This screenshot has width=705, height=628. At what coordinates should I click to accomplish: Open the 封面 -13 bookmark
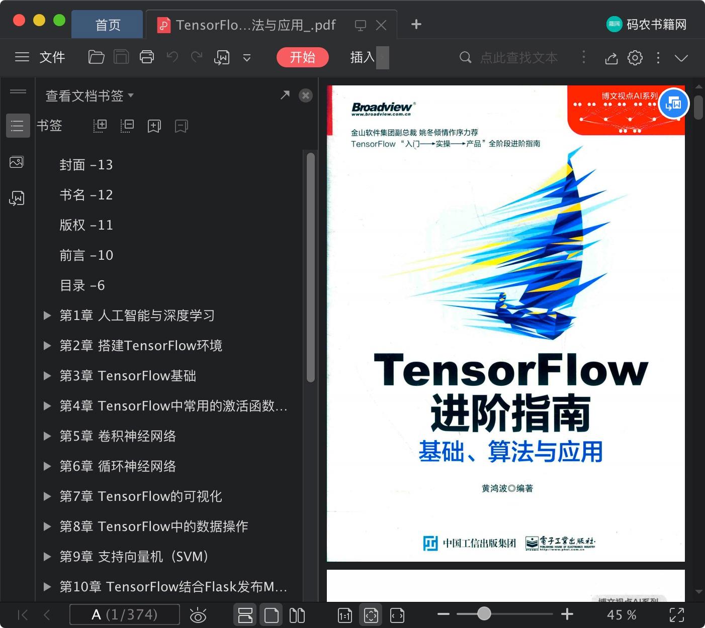[x=86, y=165]
